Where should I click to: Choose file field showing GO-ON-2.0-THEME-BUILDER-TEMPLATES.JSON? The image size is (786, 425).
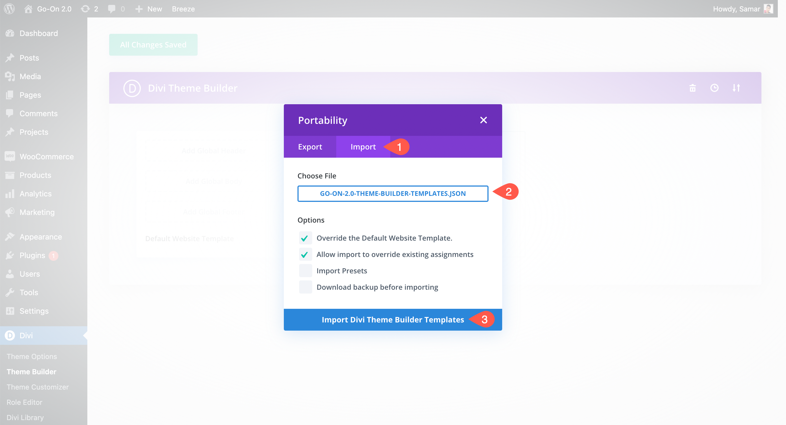393,194
